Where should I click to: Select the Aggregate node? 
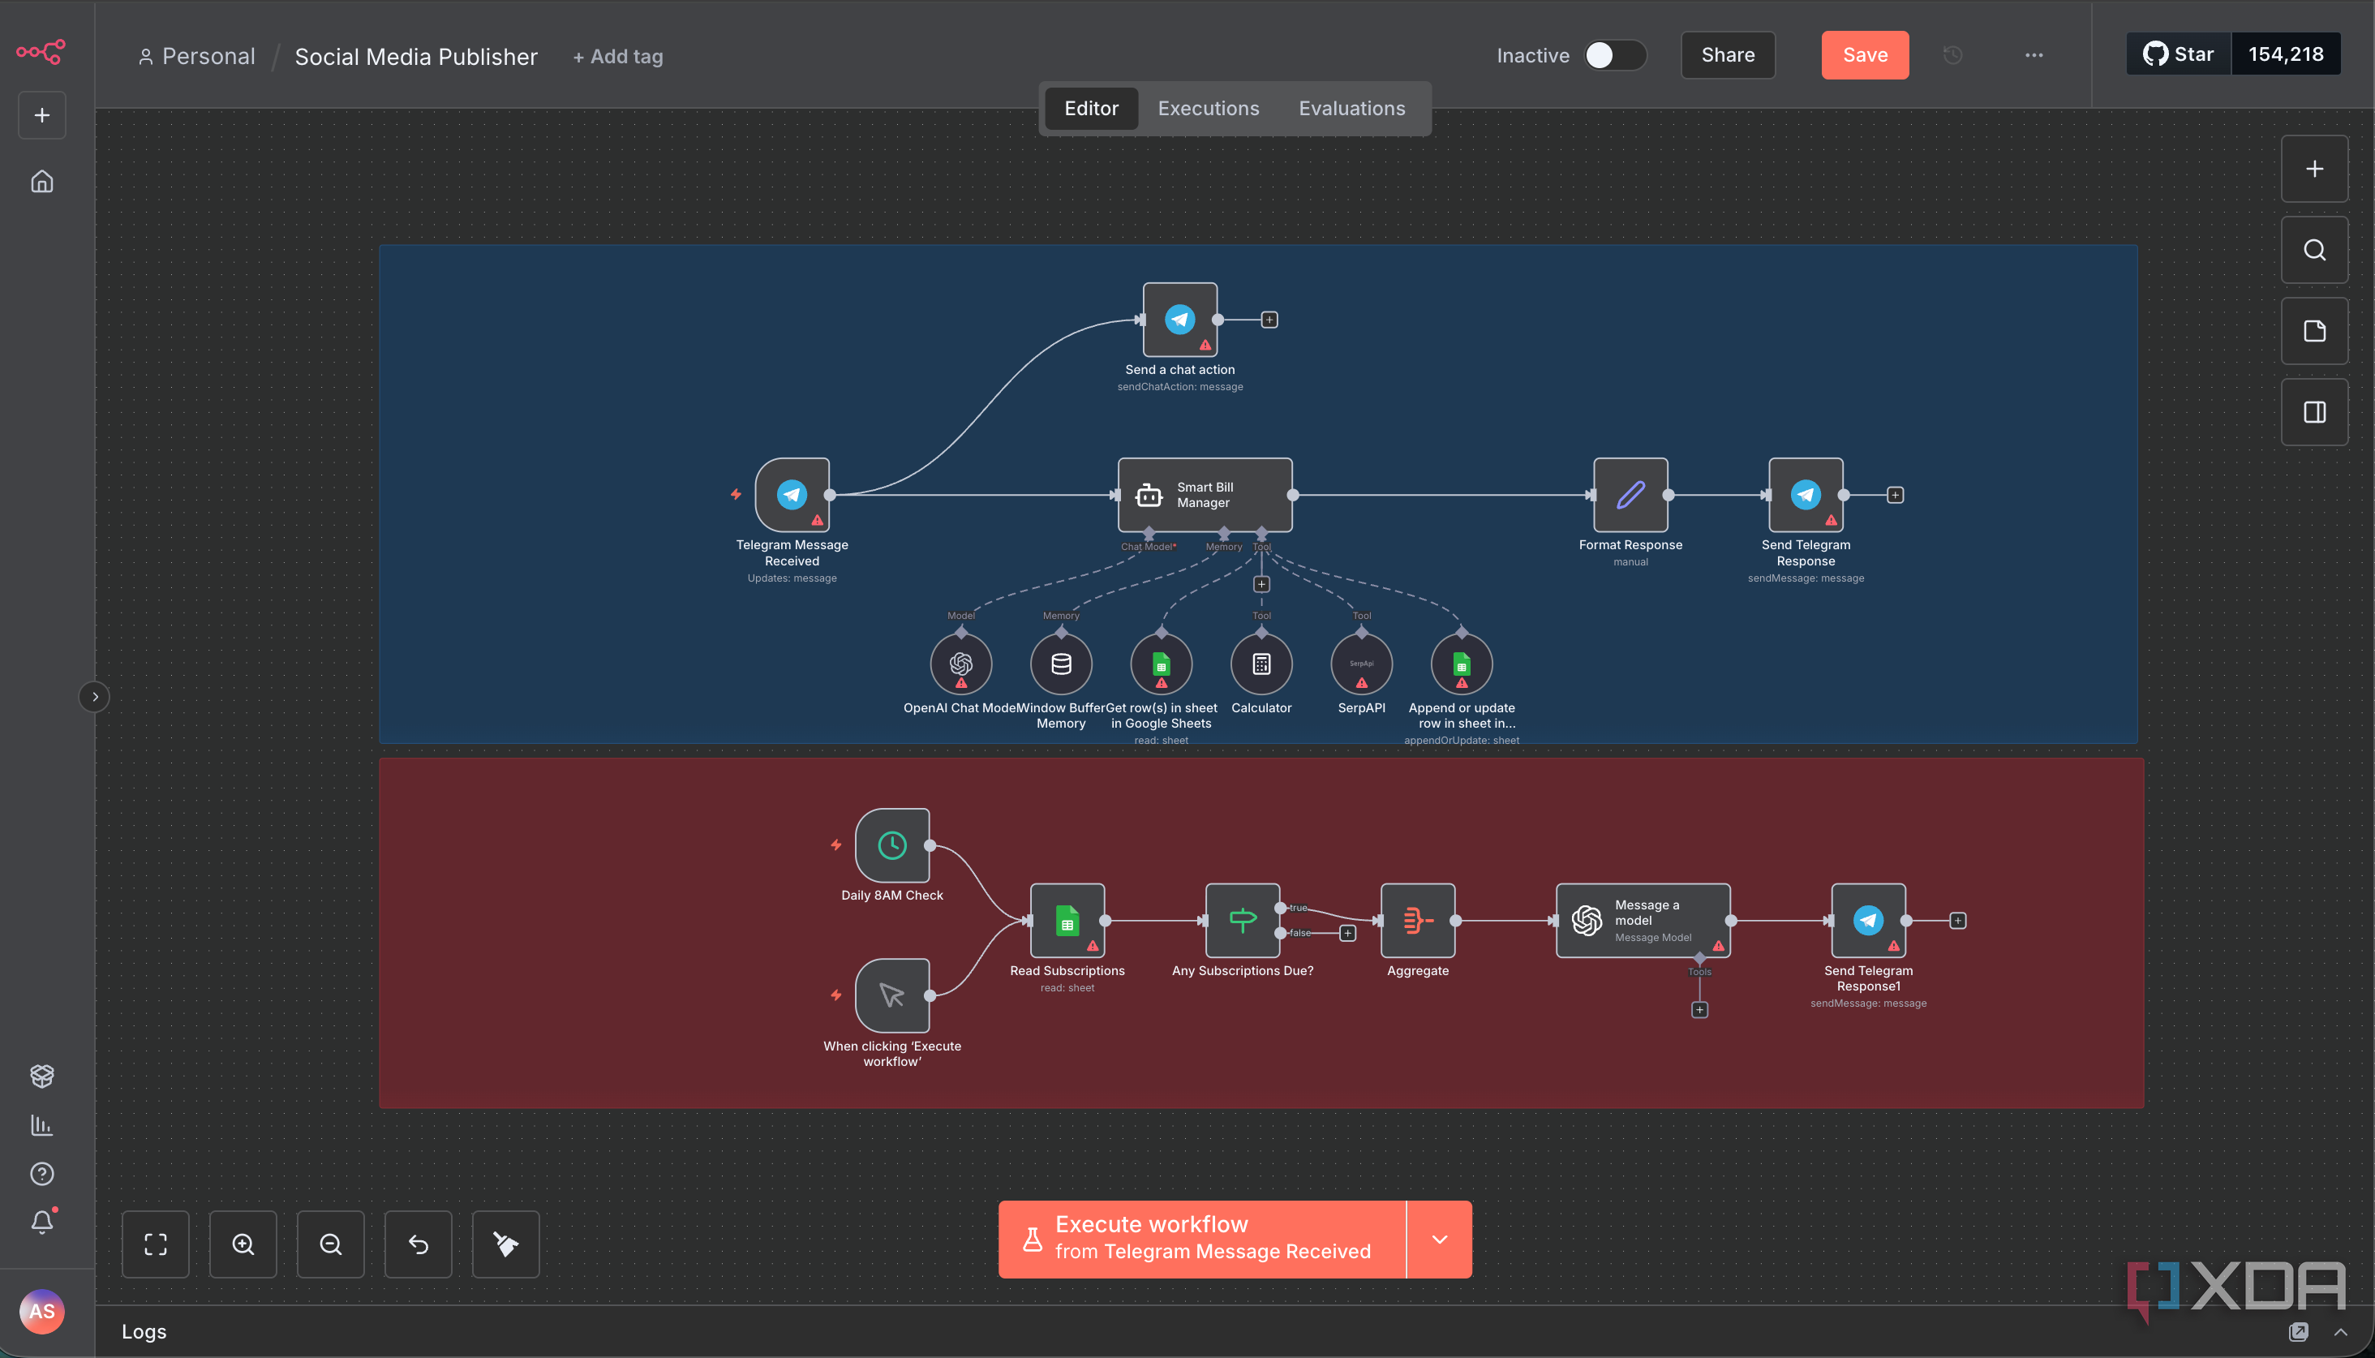1419,921
